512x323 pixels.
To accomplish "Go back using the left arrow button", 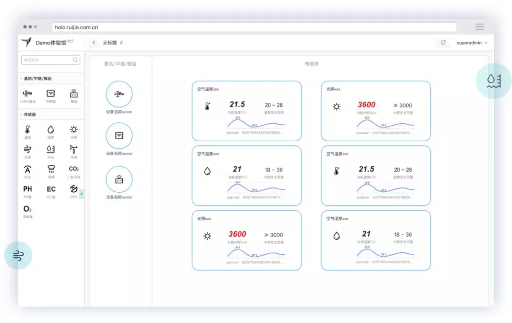I will 94,43.
